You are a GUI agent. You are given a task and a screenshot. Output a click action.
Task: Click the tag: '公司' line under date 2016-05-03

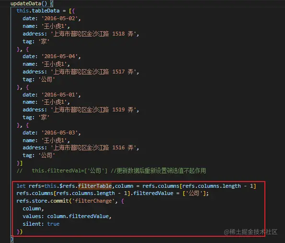click(39, 155)
